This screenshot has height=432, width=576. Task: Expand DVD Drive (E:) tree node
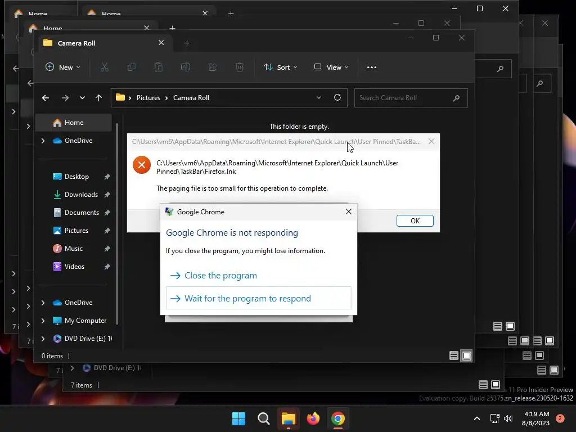[x=43, y=339]
